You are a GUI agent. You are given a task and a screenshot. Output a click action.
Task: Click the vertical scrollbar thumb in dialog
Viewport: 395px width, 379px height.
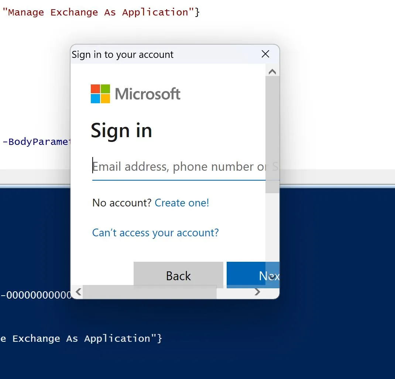pyautogui.click(x=272, y=135)
